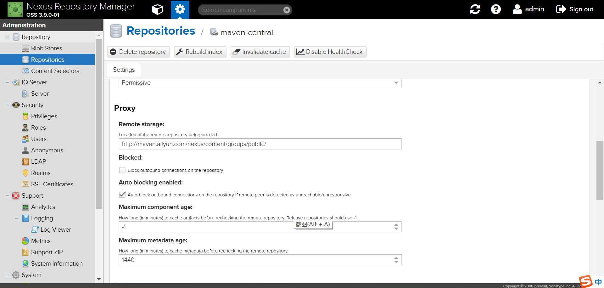
Task: Open Content Selectors menu item
Action: coord(48,71)
